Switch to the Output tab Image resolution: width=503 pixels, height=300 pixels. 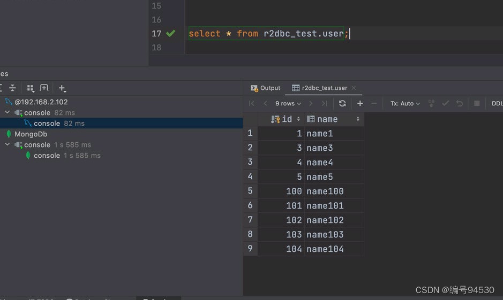(265, 88)
